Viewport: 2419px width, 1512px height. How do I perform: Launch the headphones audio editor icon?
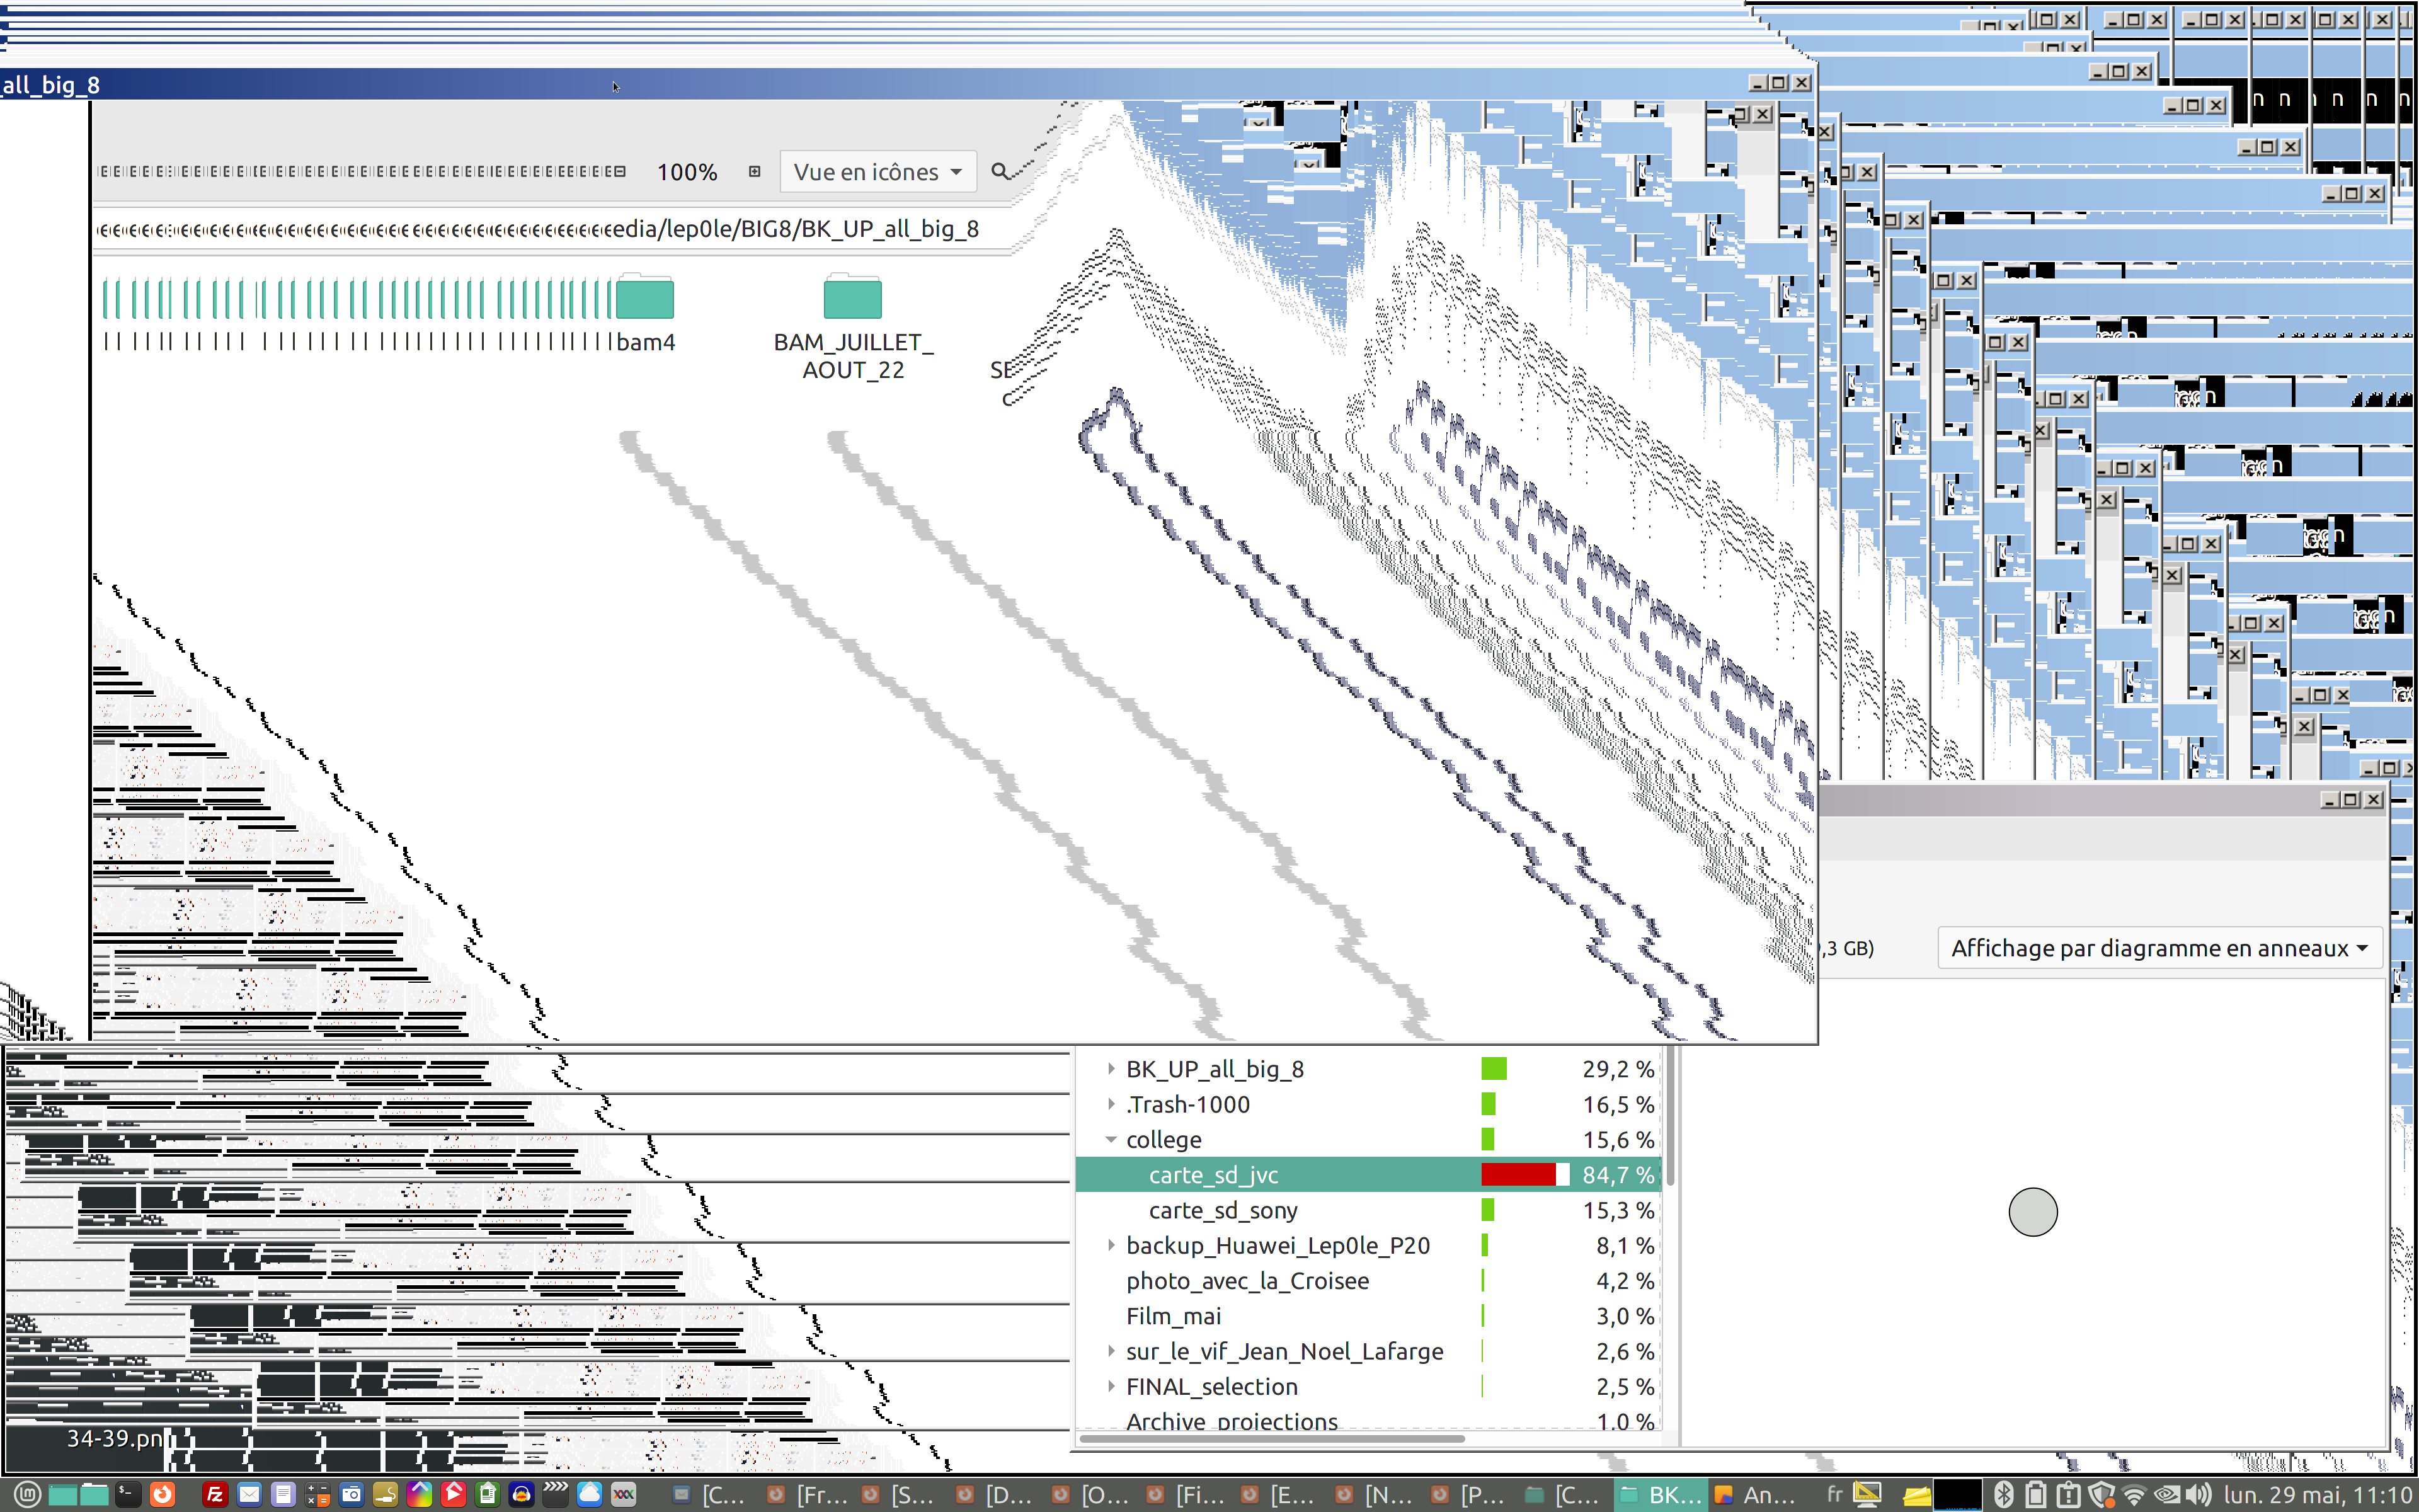coord(521,1494)
